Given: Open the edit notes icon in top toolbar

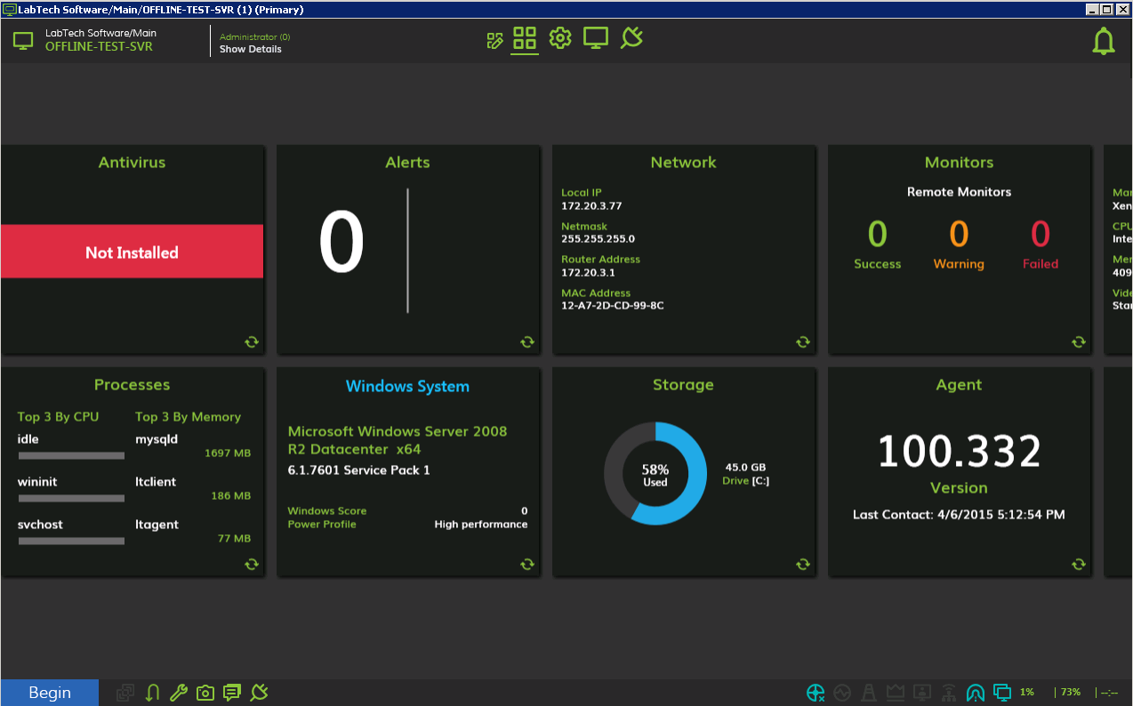Looking at the screenshot, I should click(x=495, y=40).
